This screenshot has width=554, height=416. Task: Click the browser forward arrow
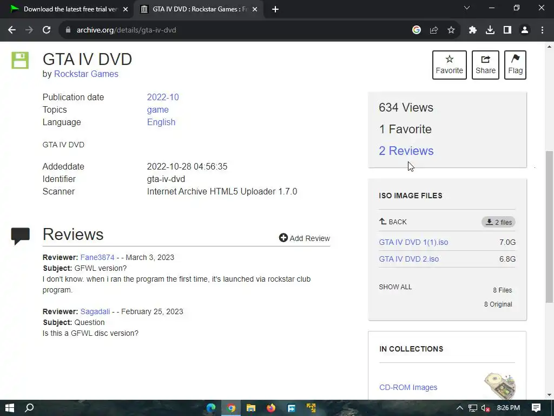click(29, 30)
